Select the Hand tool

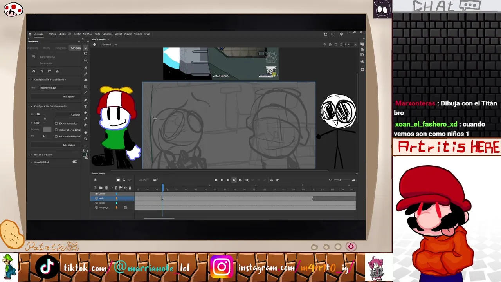(86, 132)
